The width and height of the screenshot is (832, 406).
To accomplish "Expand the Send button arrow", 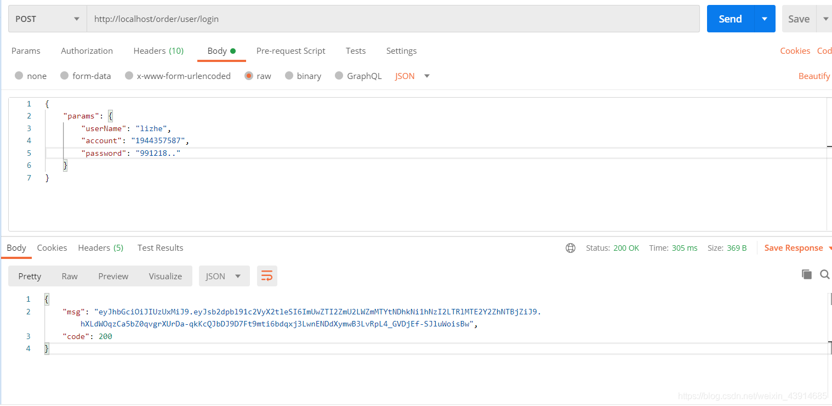I will pyautogui.click(x=765, y=19).
